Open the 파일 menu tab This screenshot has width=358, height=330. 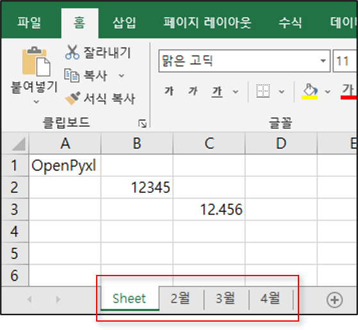pyautogui.click(x=29, y=23)
